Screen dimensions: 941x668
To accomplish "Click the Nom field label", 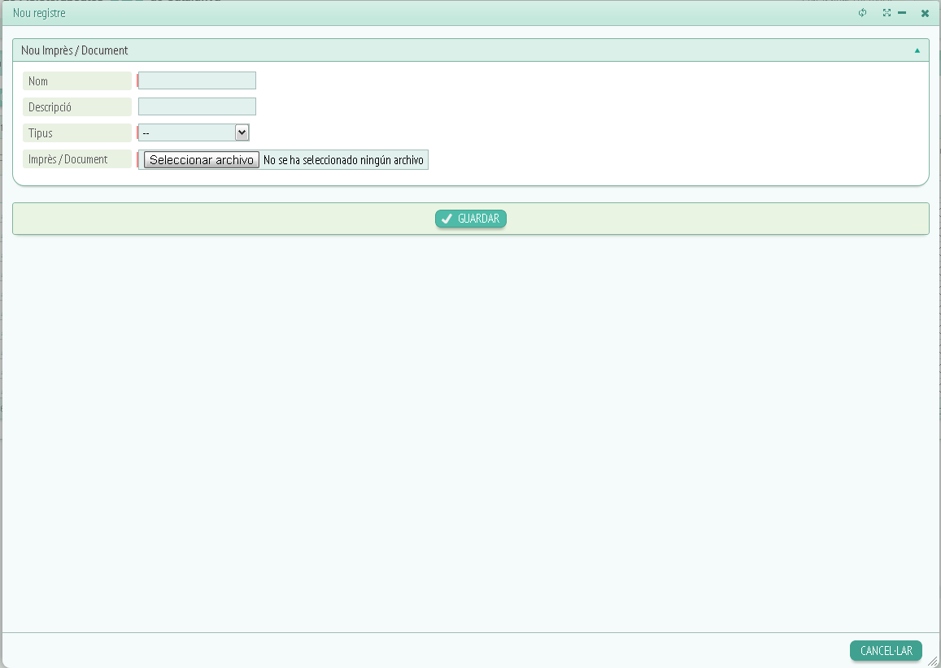I will click(x=38, y=81).
